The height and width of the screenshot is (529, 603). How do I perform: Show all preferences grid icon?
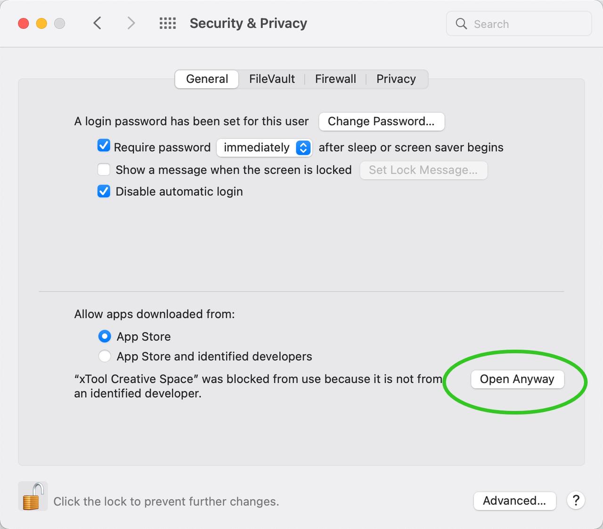(168, 23)
